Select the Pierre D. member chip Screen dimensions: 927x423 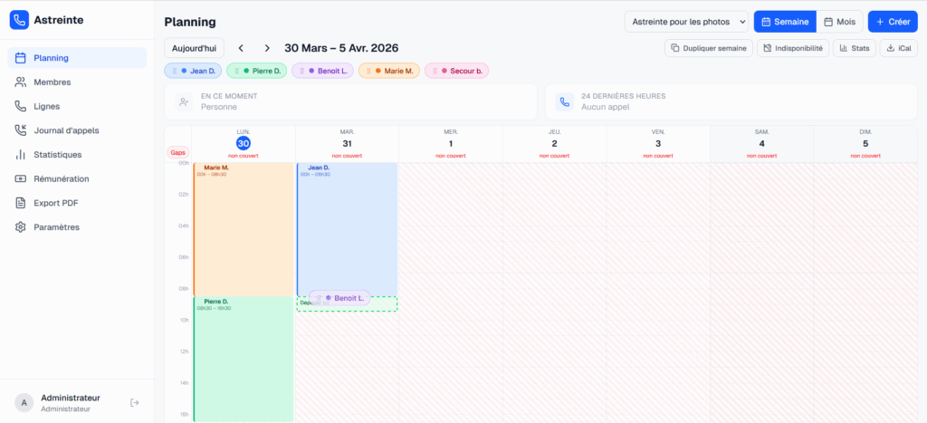[x=257, y=71]
